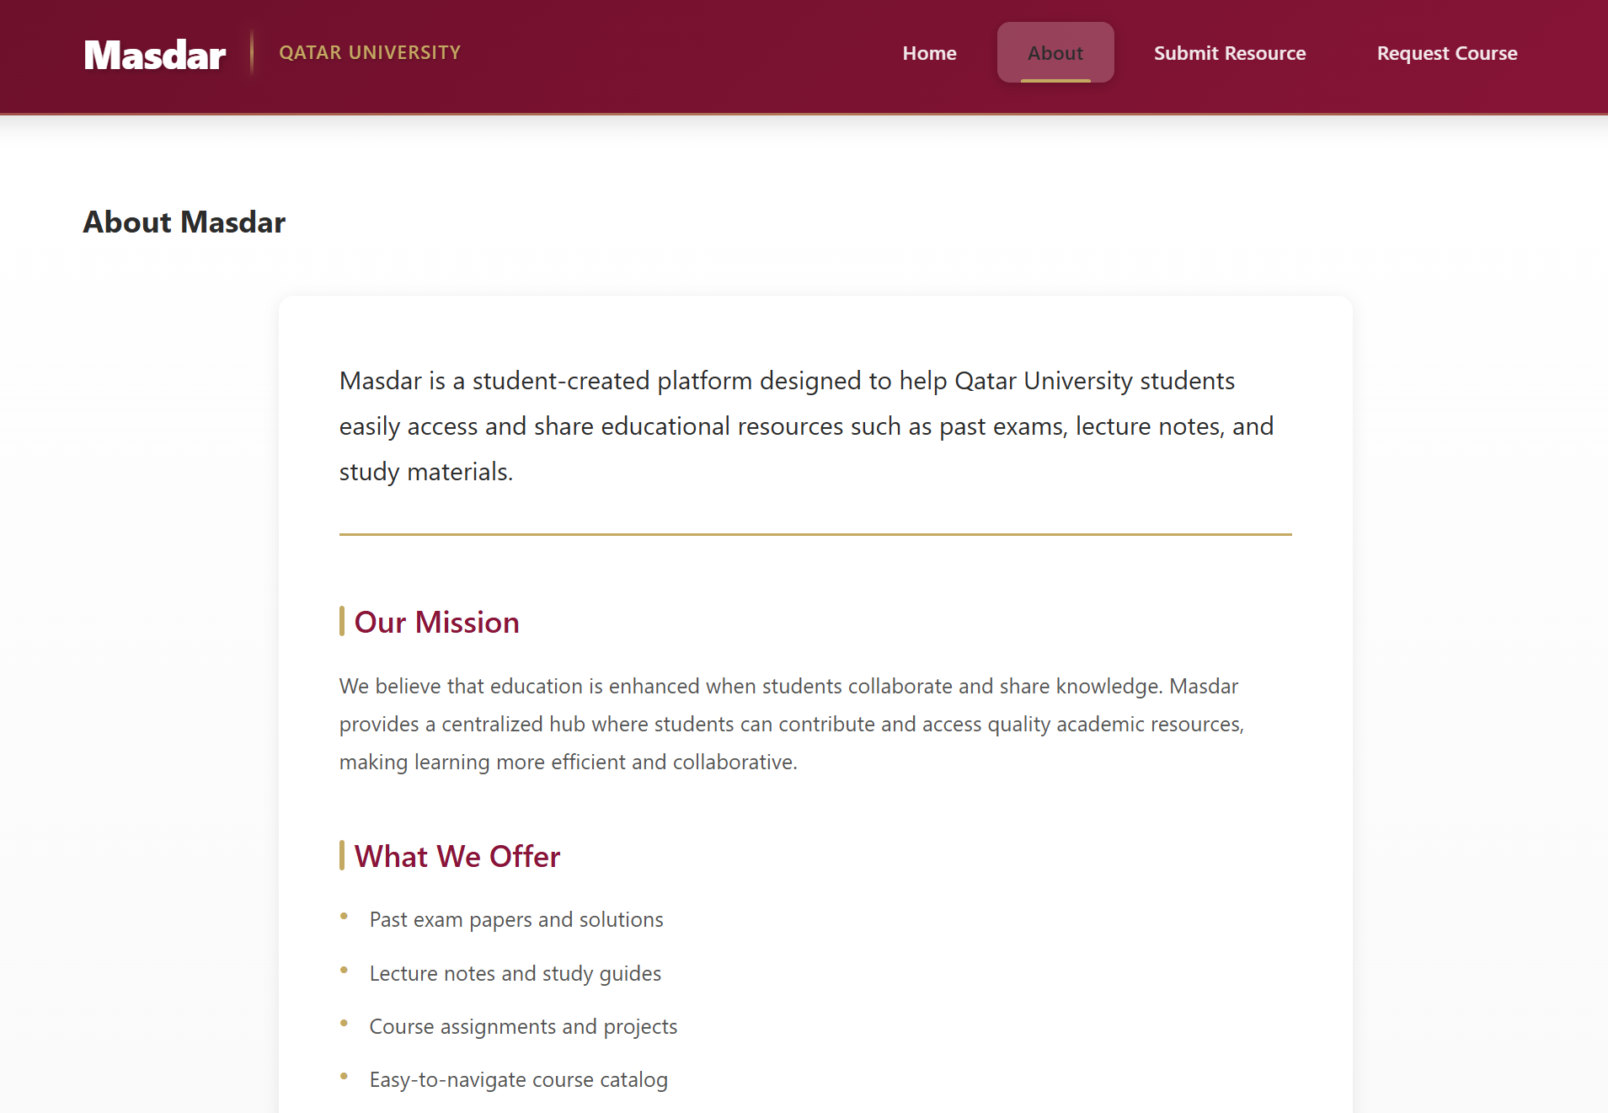Navigate to the Home page
Image resolution: width=1608 pixels, height=1113 pixels.
point(929,52)
